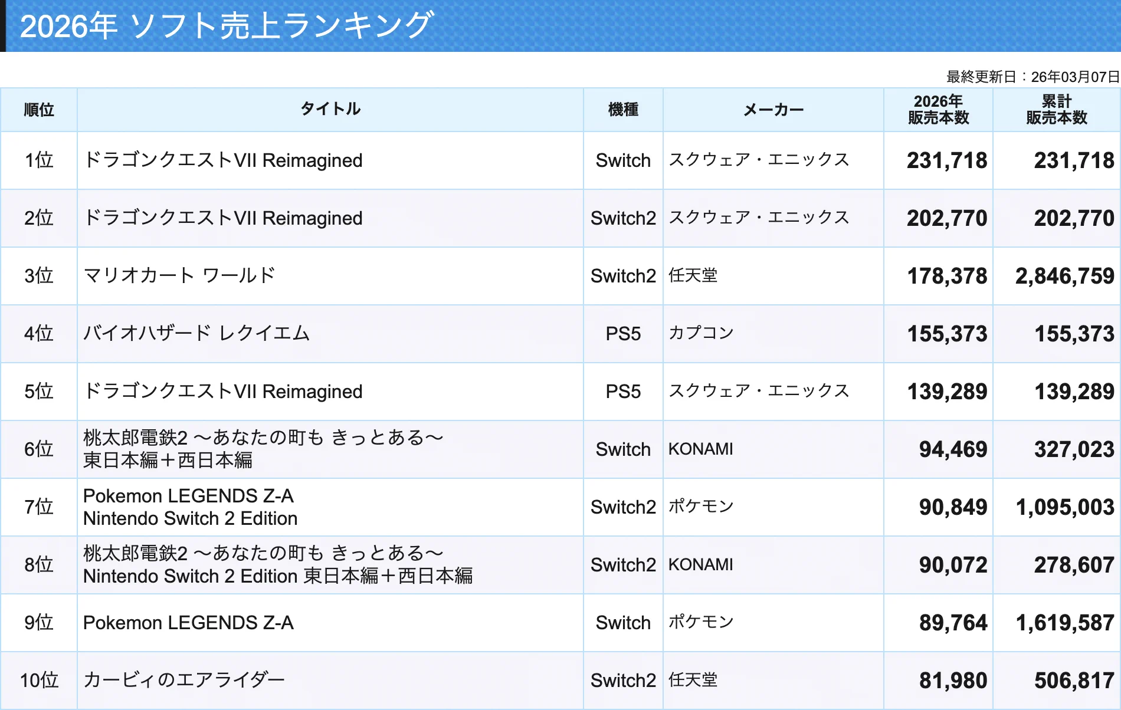
Task: Click スクウェア・エニックス maker in 1位 row
Action: (x=759, y=160)
